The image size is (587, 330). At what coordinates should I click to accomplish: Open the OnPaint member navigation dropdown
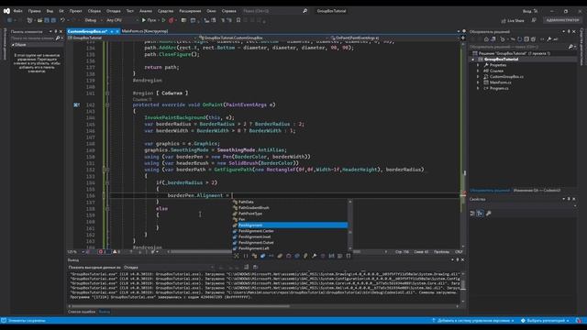click(395, 38)
